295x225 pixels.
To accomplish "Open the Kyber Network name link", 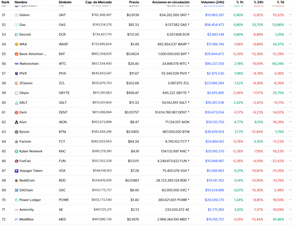I will pos(31,151).
